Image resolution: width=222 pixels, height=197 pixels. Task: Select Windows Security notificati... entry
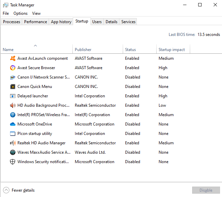(x=43, y=162)
